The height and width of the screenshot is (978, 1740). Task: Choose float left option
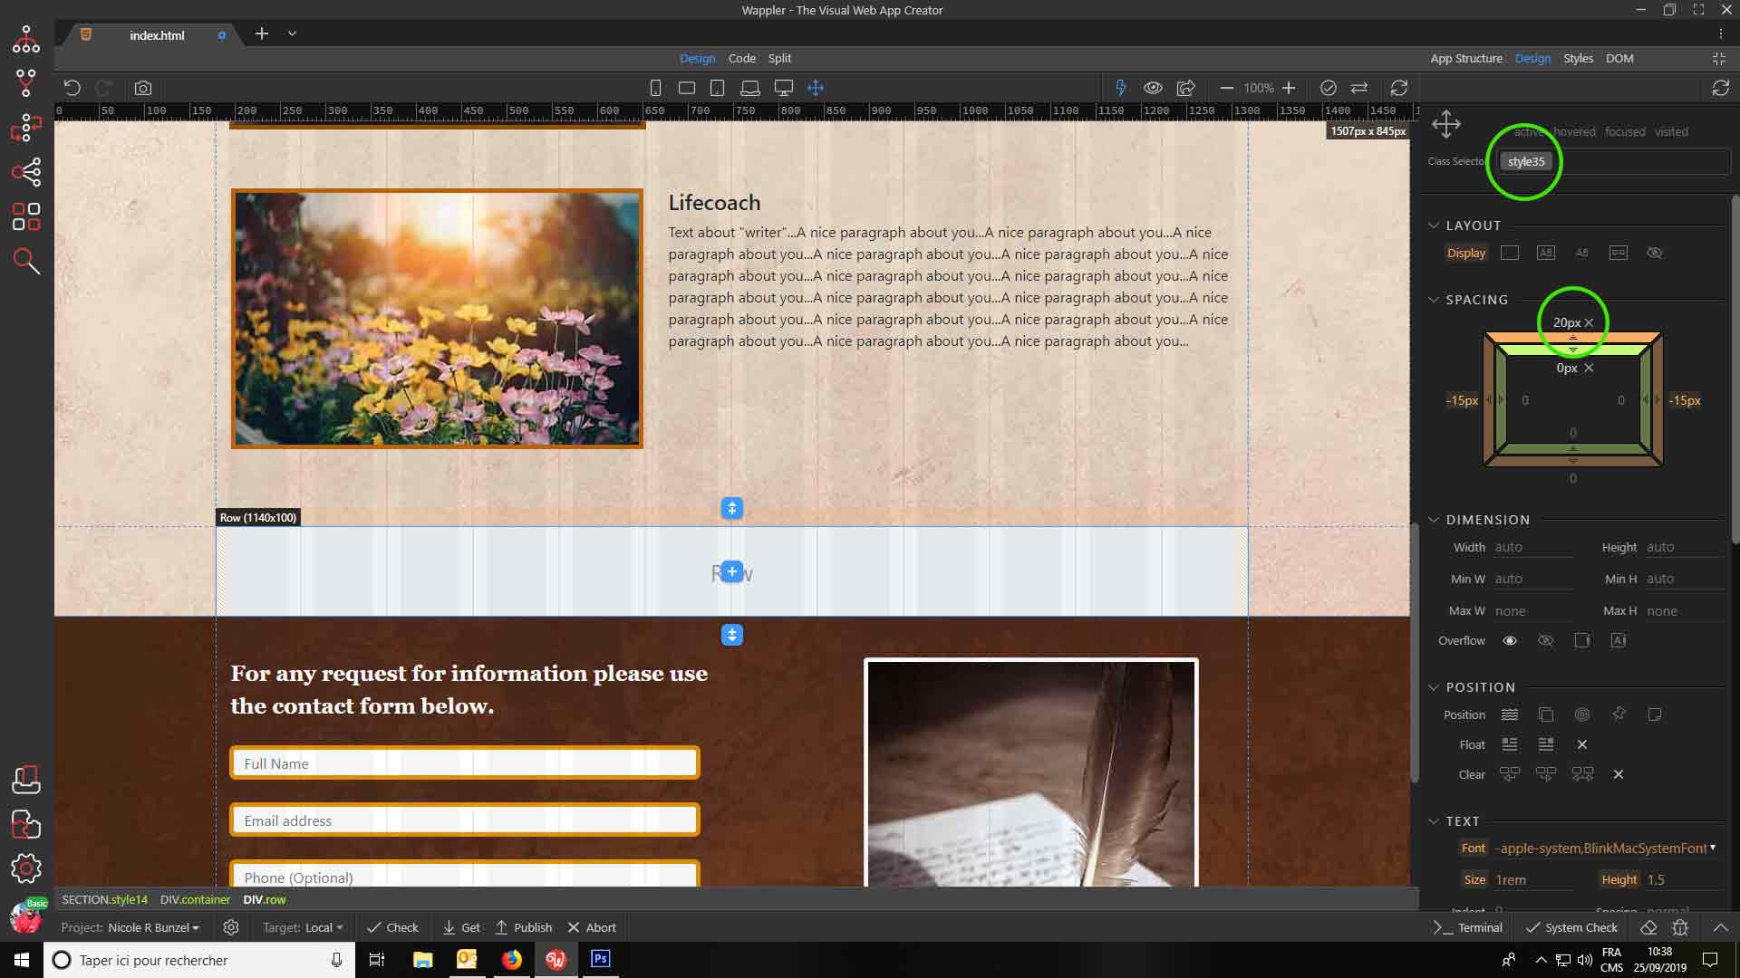[x=1510, y=744]
